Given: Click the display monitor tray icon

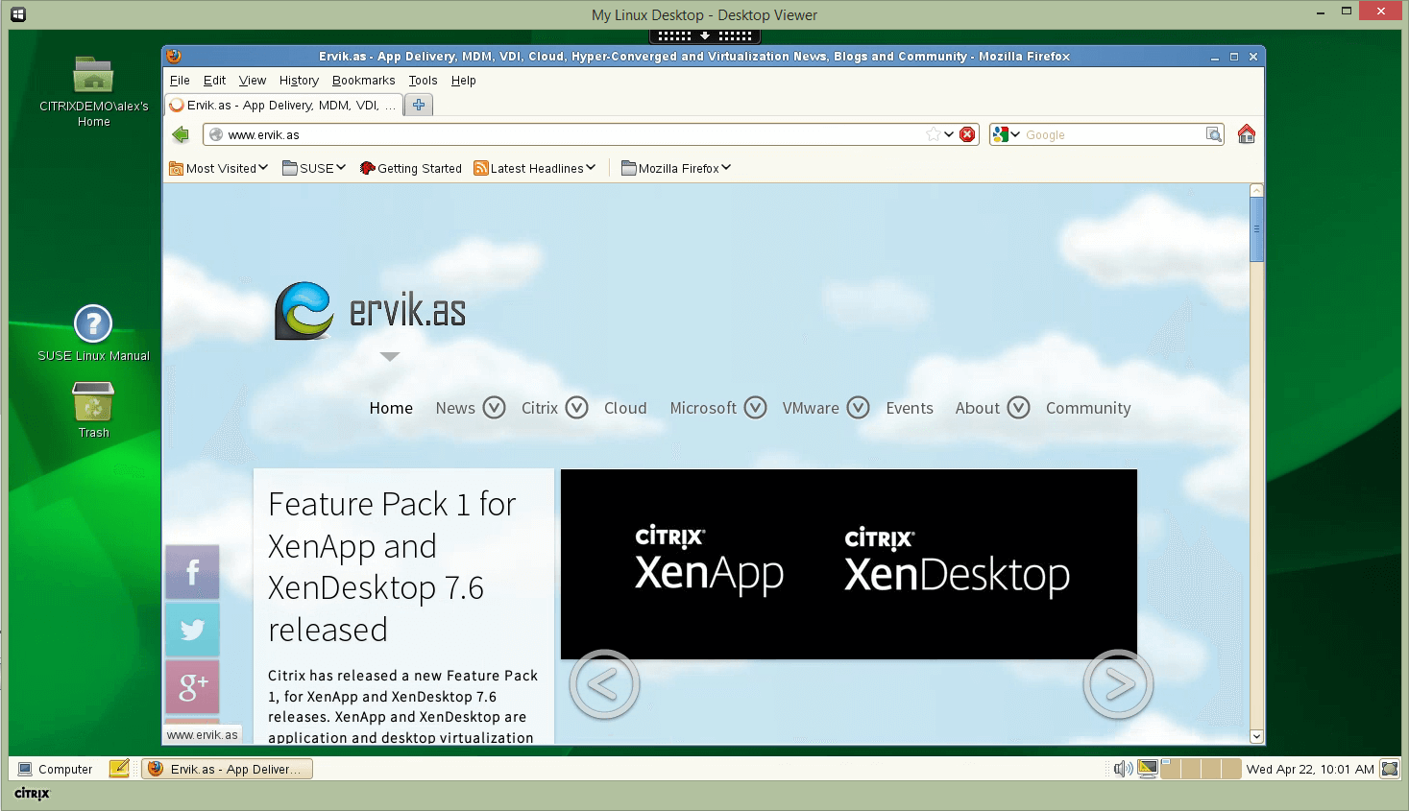Looking at the screenshot, I should coord(1148,769).
